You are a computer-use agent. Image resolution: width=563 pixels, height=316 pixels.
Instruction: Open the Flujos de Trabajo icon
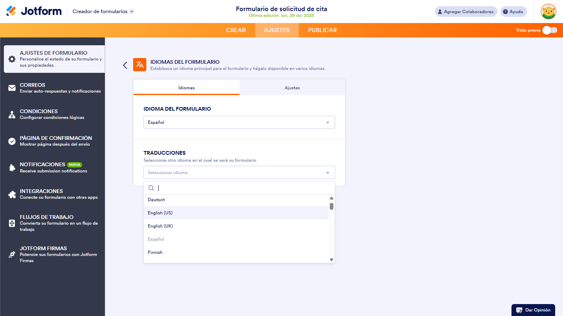click(x=12, y=223)
